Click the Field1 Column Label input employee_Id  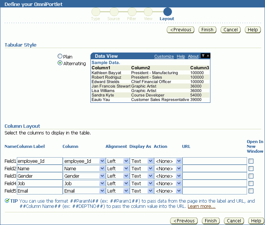click(x=40, y=161)
